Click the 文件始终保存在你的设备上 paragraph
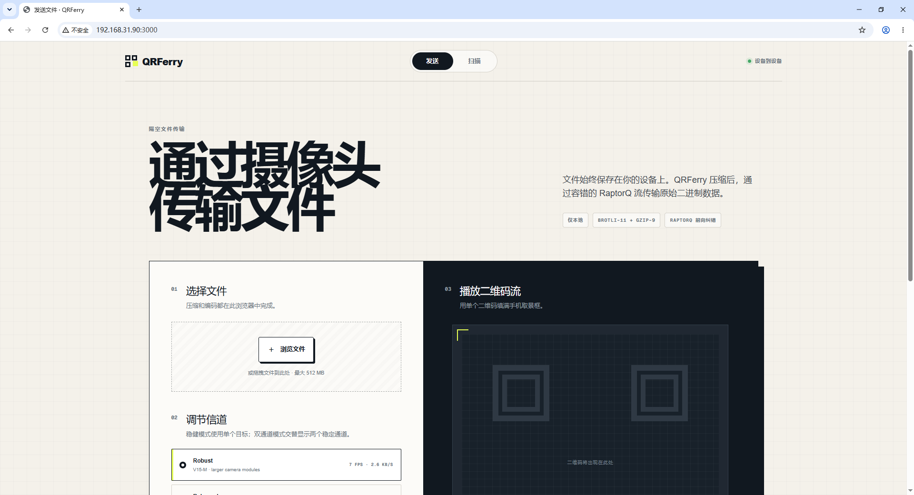The image size is (914, 495). pyautogui.click(x=657, y=187)
